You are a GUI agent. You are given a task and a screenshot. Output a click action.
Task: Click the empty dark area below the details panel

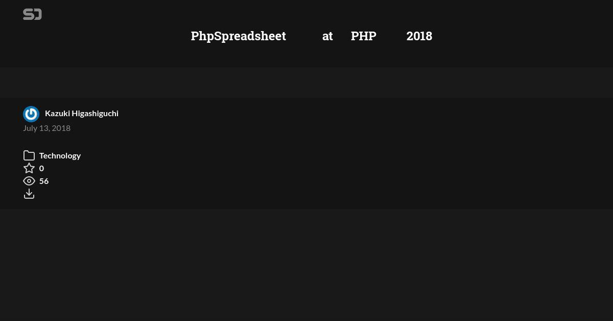(x=306, y=265)
